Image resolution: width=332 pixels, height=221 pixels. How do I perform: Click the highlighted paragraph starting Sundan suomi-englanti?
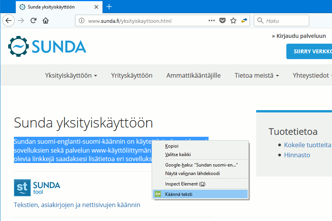click(83, 150)
